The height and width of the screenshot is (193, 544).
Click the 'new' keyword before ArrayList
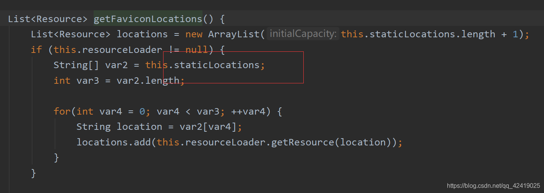tap(194, 34)
